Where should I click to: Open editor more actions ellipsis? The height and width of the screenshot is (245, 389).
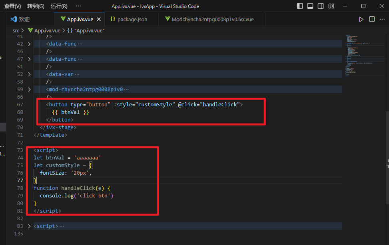382,19
